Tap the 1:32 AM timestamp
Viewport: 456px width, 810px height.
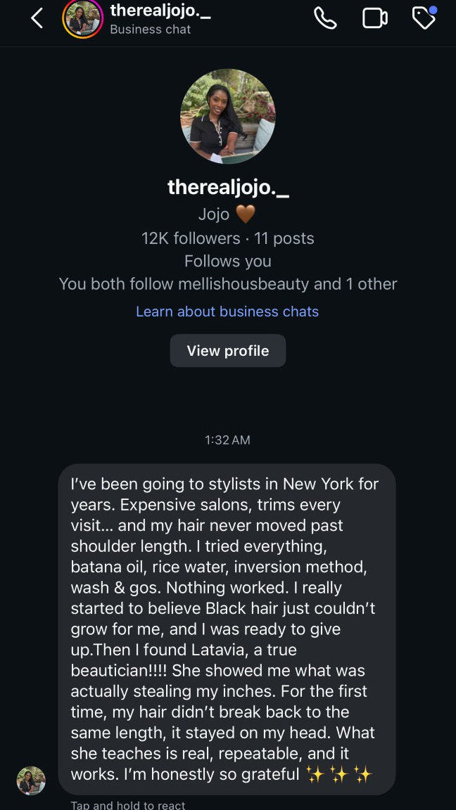[227, 439]
